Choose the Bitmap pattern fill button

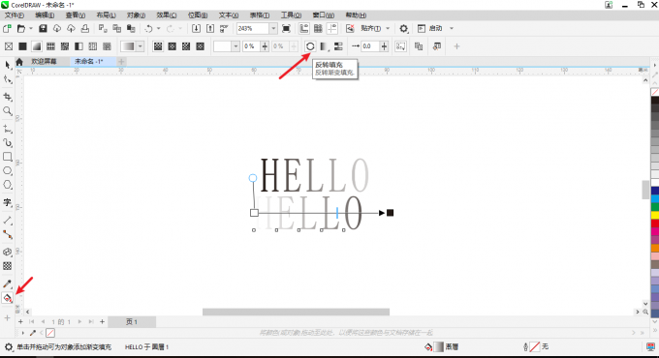point(65,46)
